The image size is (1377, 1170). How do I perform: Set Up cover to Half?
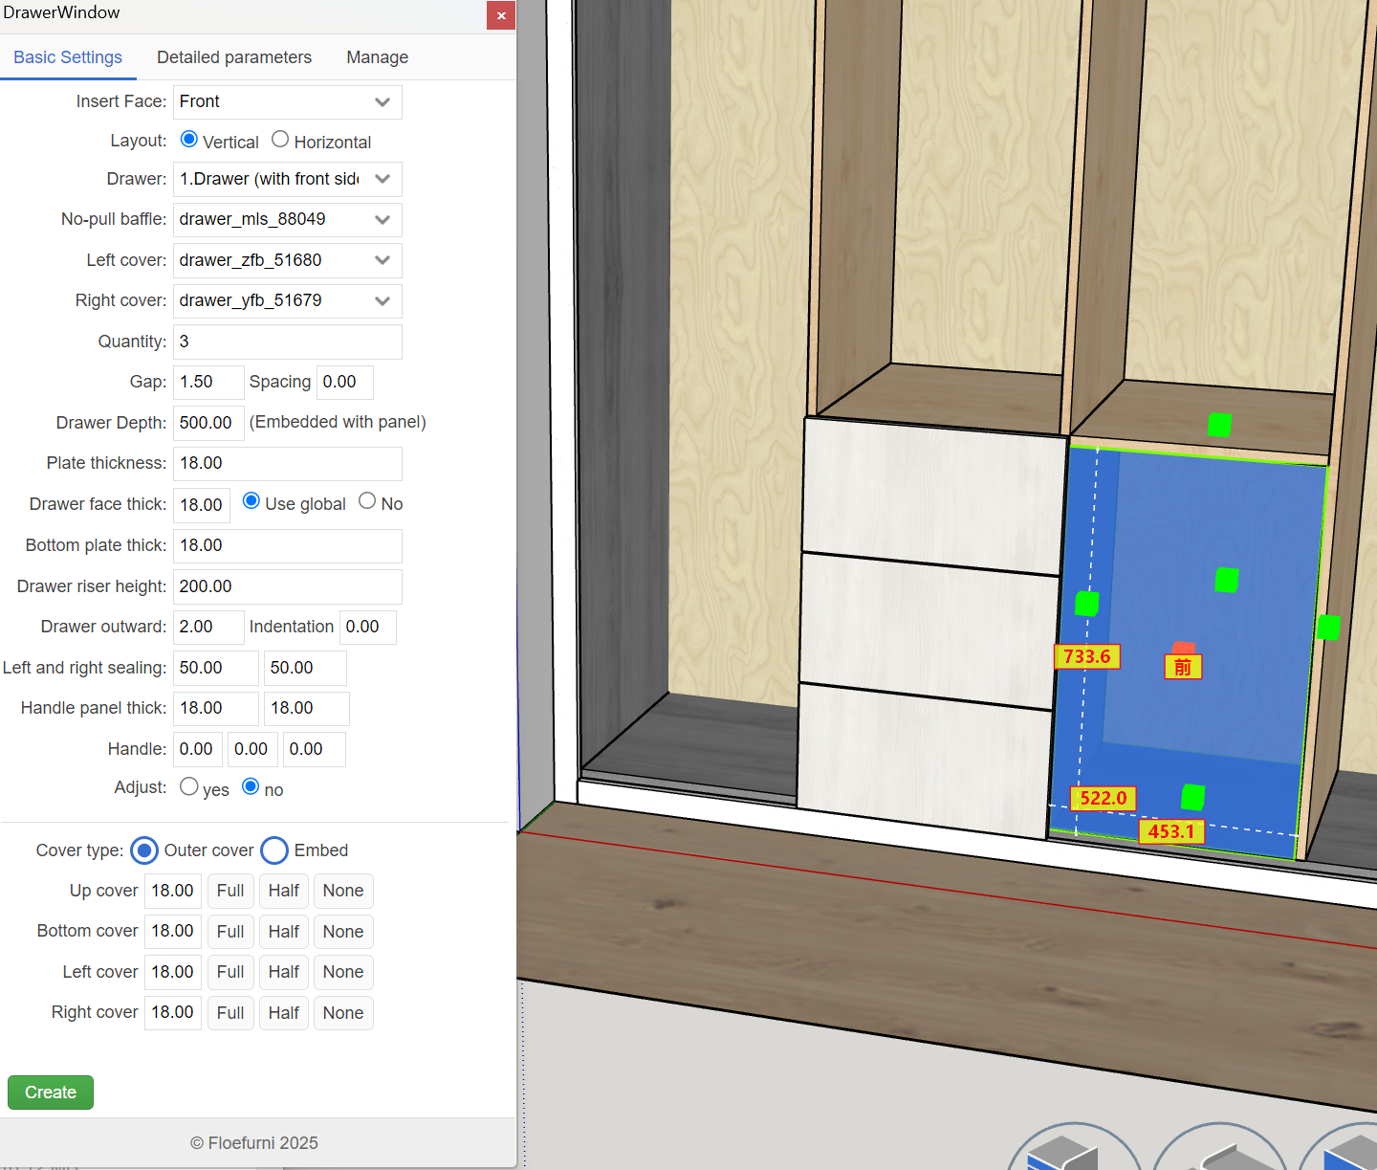pos(283,891)
